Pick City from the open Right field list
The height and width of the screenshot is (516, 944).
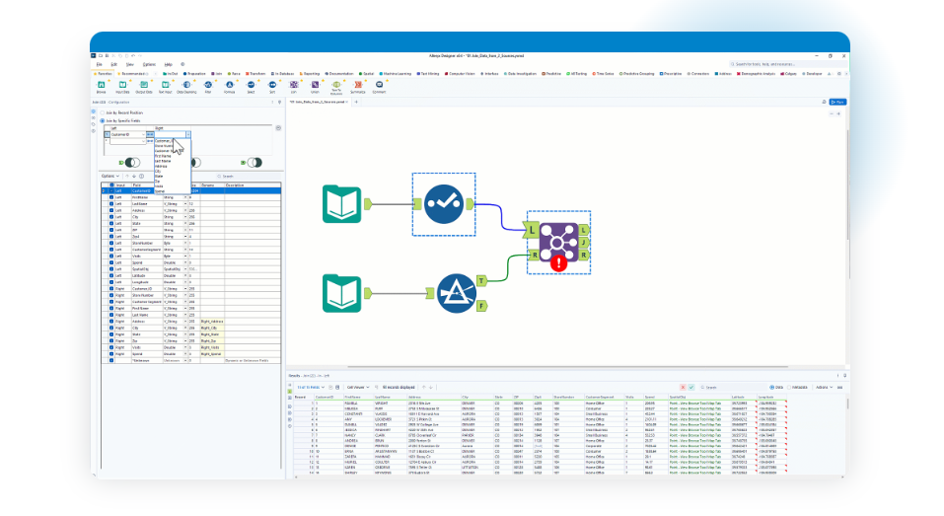[x=159, y=172]
